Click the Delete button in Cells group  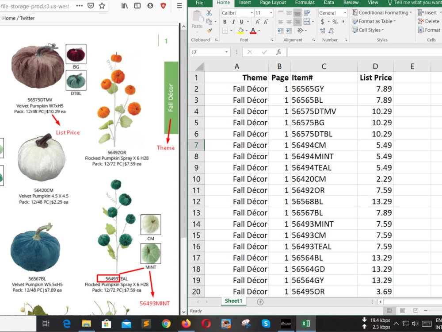(x=429, y=21)
